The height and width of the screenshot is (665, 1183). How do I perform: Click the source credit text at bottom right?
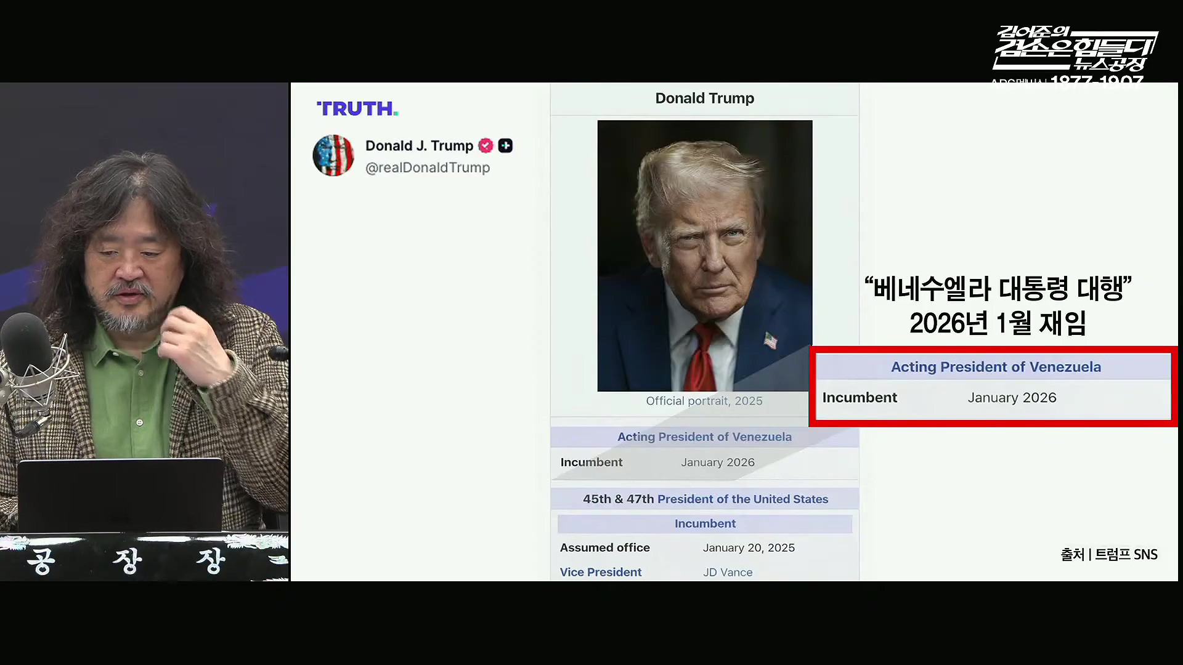click(1108, 555)
